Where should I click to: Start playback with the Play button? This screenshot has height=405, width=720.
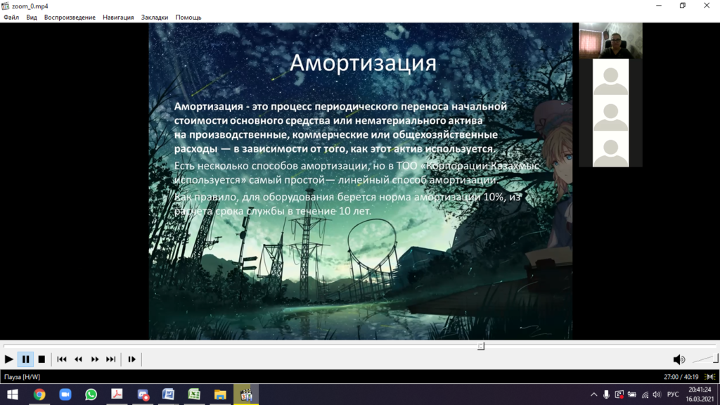coord(8,359)
